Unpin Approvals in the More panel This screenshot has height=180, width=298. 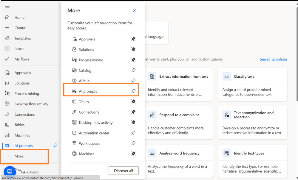click(x=133, y=39)
